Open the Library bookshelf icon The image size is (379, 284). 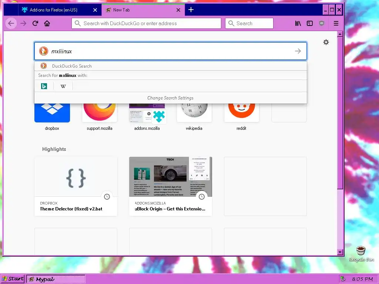pyautogui.click(x=298, y=23)
